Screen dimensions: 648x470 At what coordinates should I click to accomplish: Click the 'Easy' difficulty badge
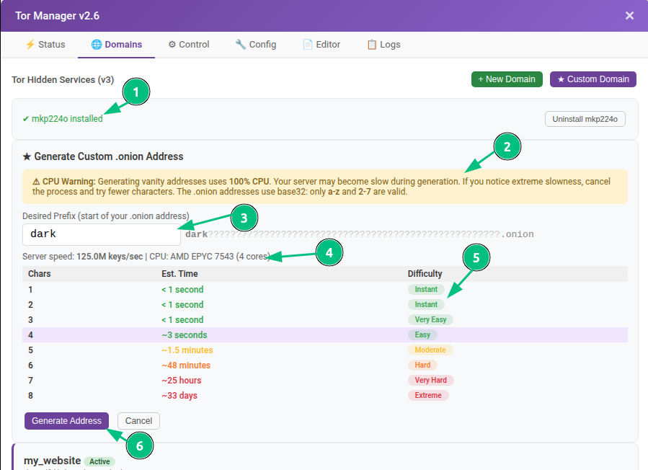coord(422,334)
